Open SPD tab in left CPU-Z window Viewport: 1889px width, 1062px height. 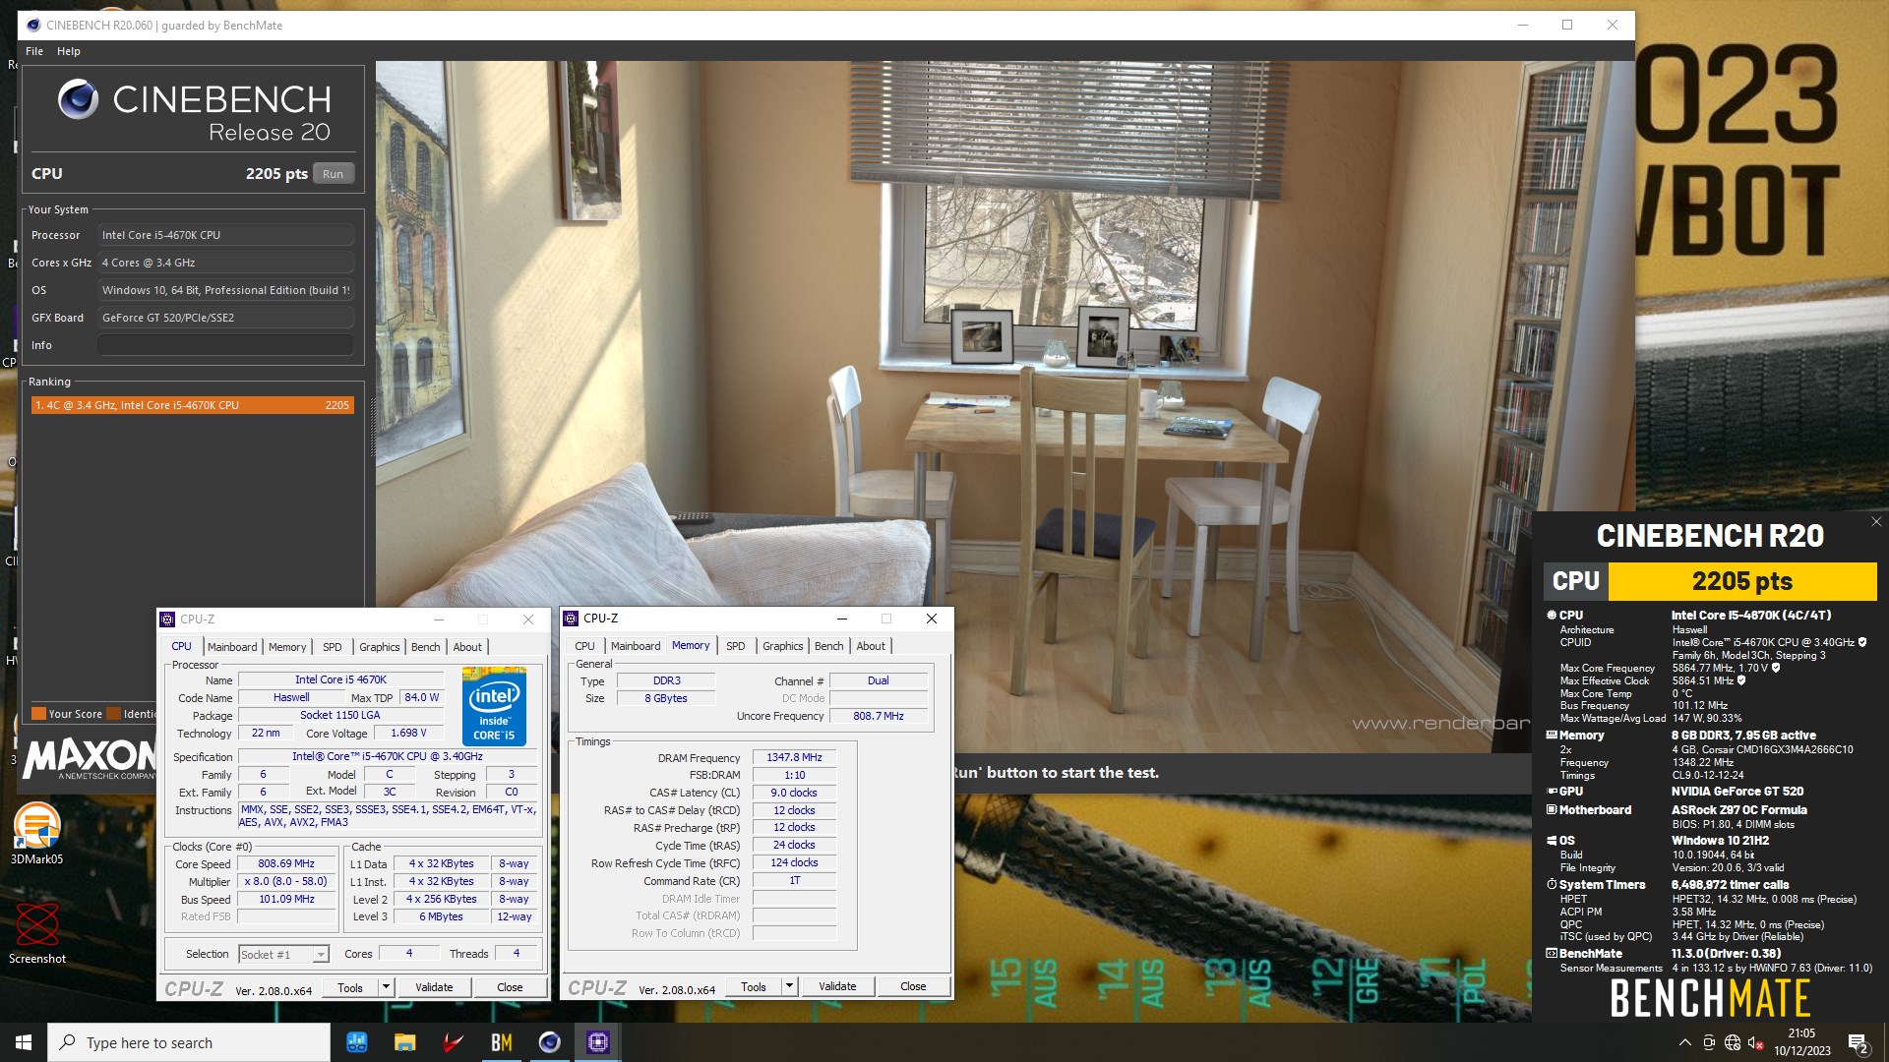[333, 647]
